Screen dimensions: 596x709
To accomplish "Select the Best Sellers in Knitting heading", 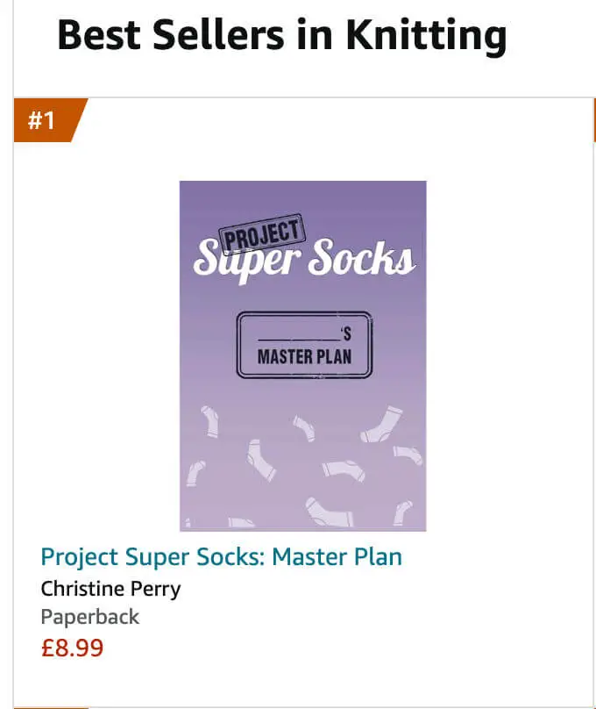I will [281, 35].
